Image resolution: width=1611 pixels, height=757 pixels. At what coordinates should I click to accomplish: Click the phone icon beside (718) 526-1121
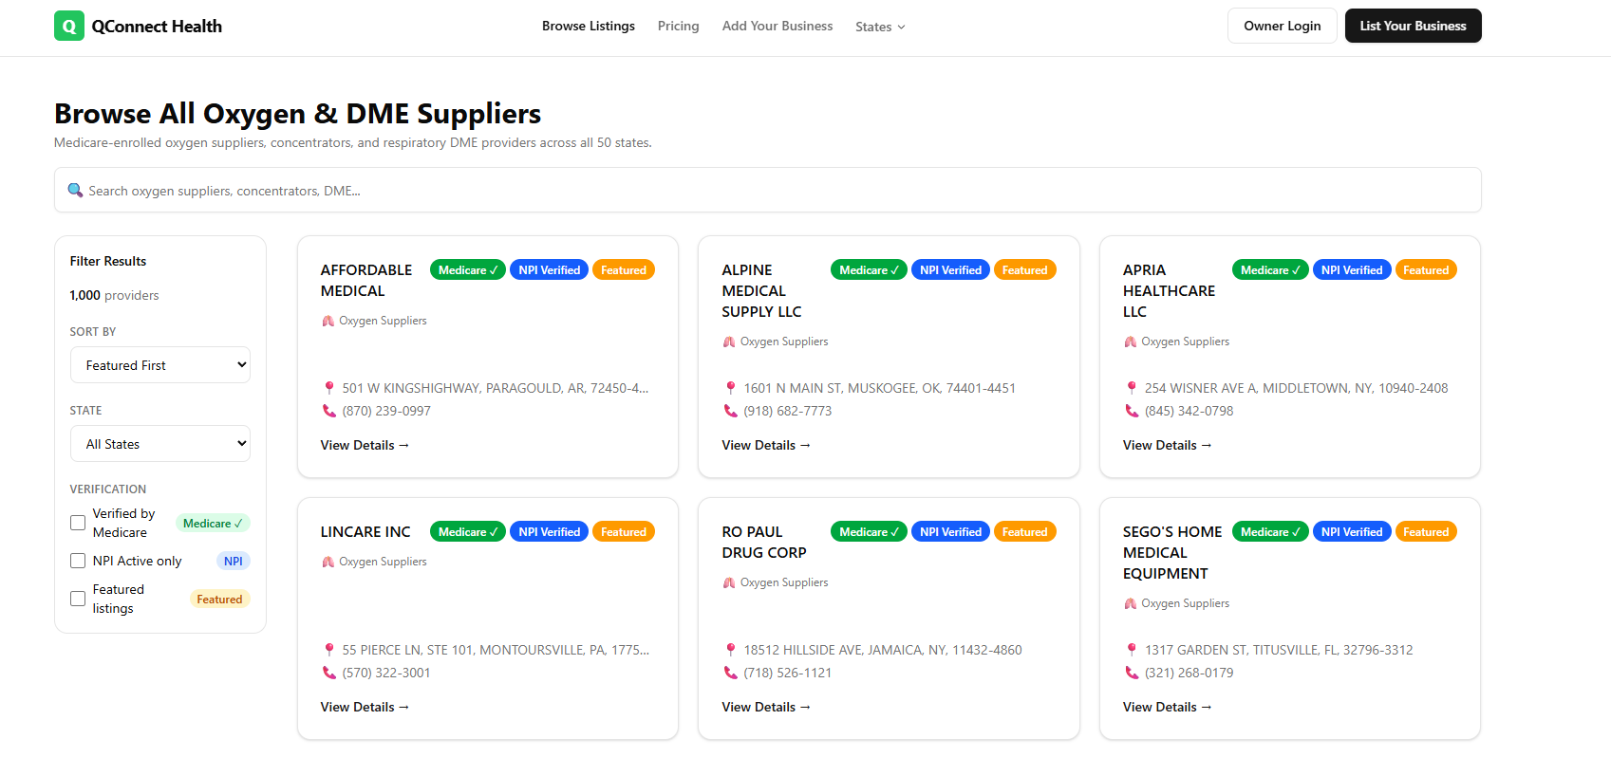coord(730,673)
